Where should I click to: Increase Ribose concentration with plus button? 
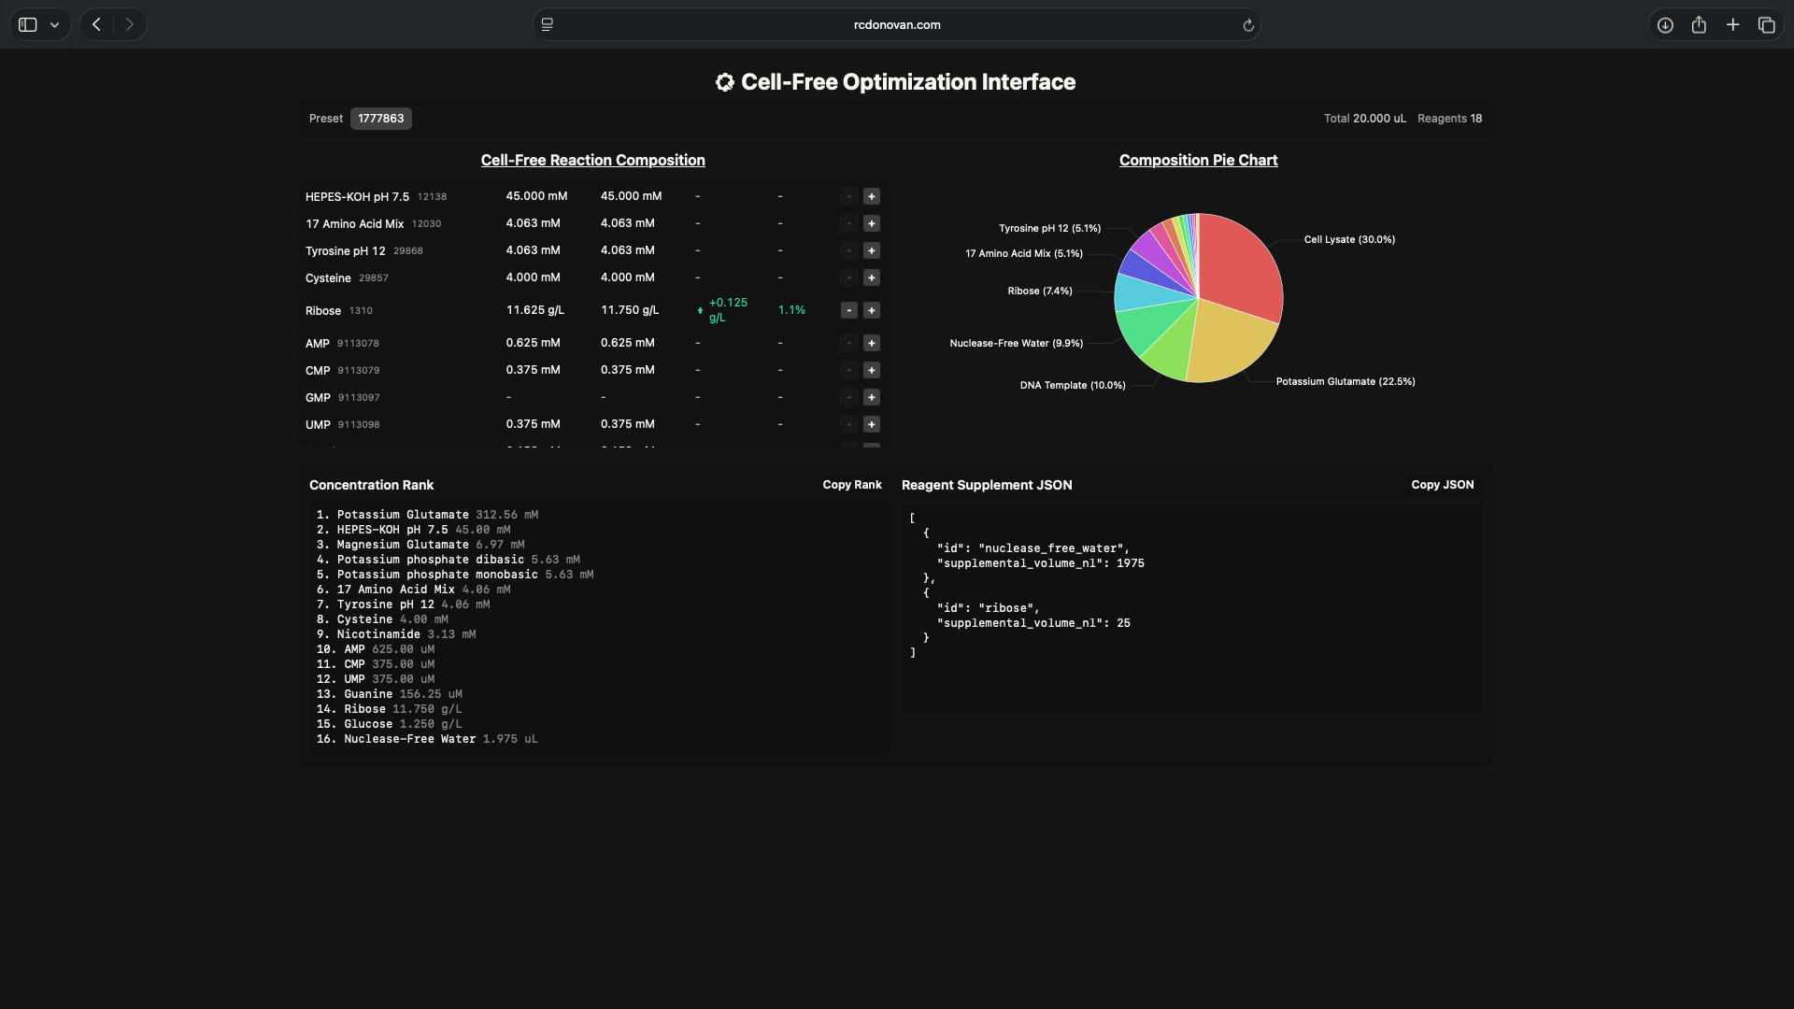[x=871, y=310]
